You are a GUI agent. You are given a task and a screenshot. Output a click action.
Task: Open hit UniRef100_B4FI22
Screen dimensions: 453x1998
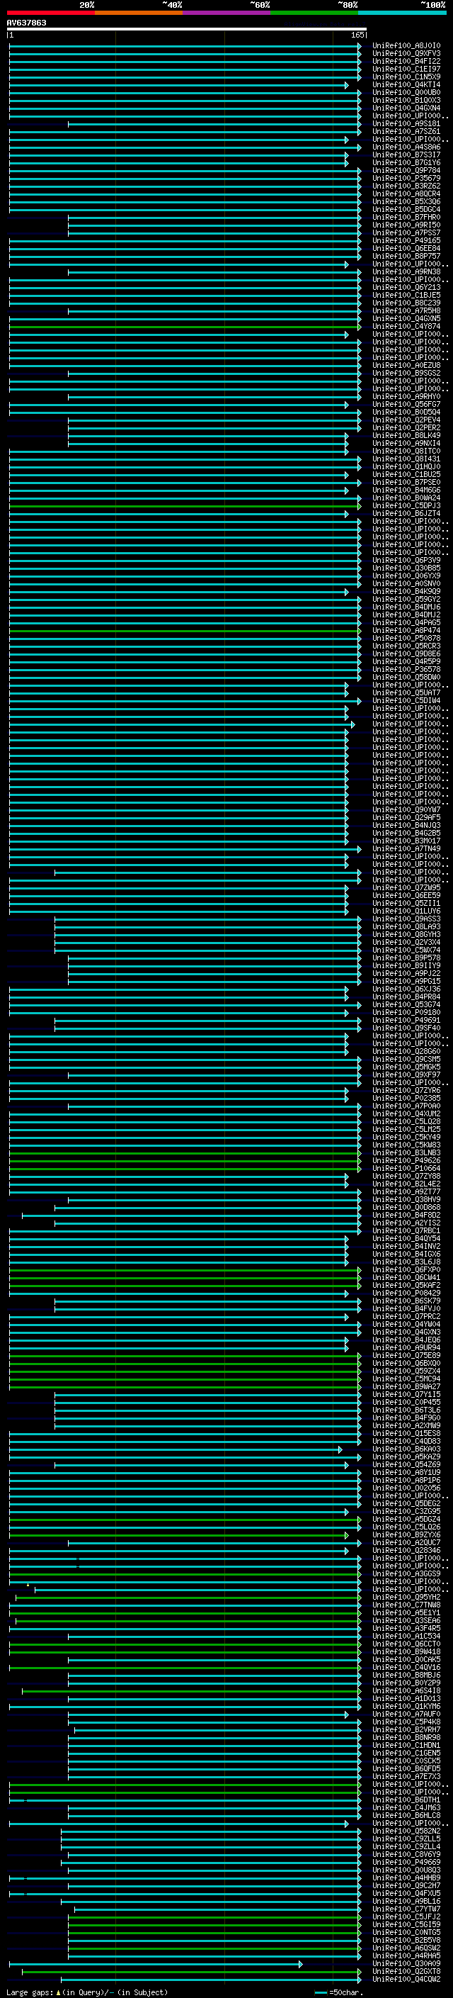(406, 61)
